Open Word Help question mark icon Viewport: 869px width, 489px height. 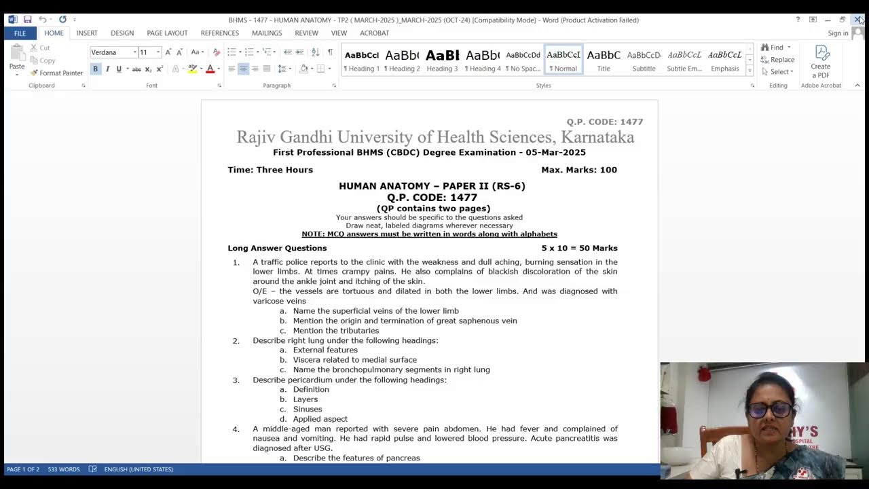tap(798, 20)
